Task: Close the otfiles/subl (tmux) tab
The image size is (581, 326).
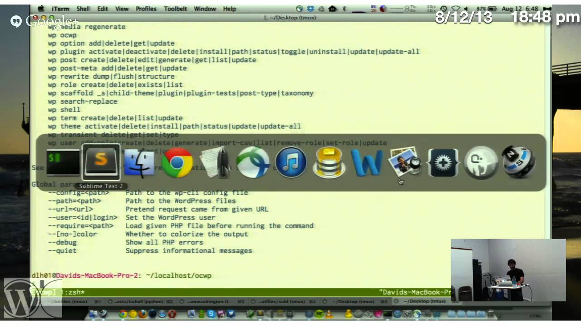Action: tap(253, 301)
